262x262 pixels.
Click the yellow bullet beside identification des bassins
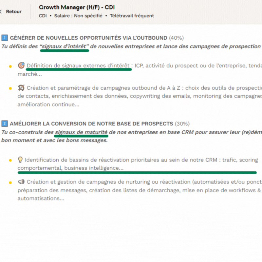pyautogui.click(x=10, y=160)
